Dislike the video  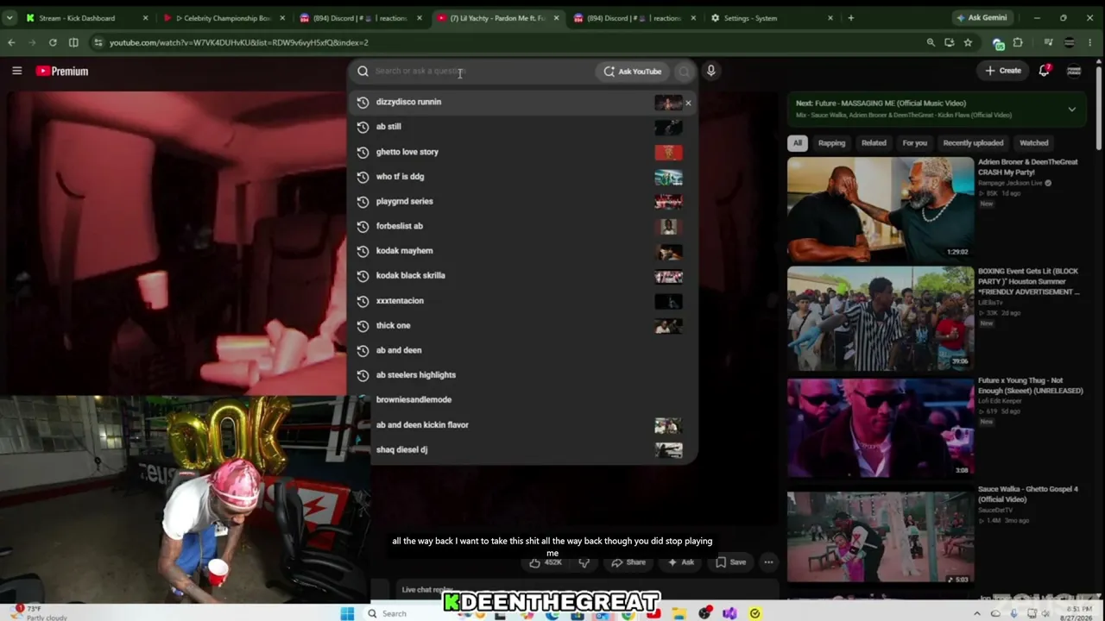point(584,562)
